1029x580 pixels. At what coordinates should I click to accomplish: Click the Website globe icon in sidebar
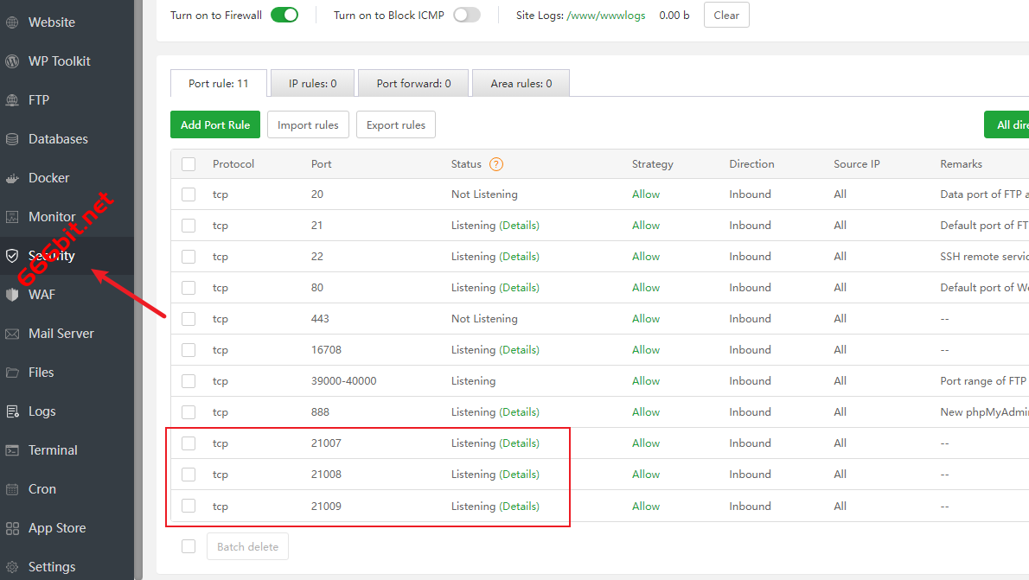[12, 22]
